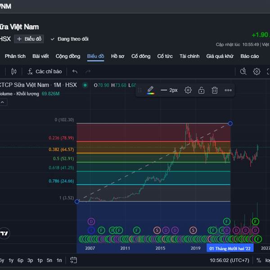270x270 pixels.
Task: Collapse the indicator legend chevron
Action: [x=3, y=102]
